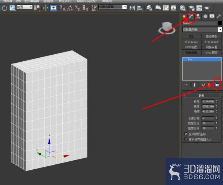The width and height of the screenshot is (223, 185).
Task: Toggle the Angle Snap button
Action: click(70, 8)
